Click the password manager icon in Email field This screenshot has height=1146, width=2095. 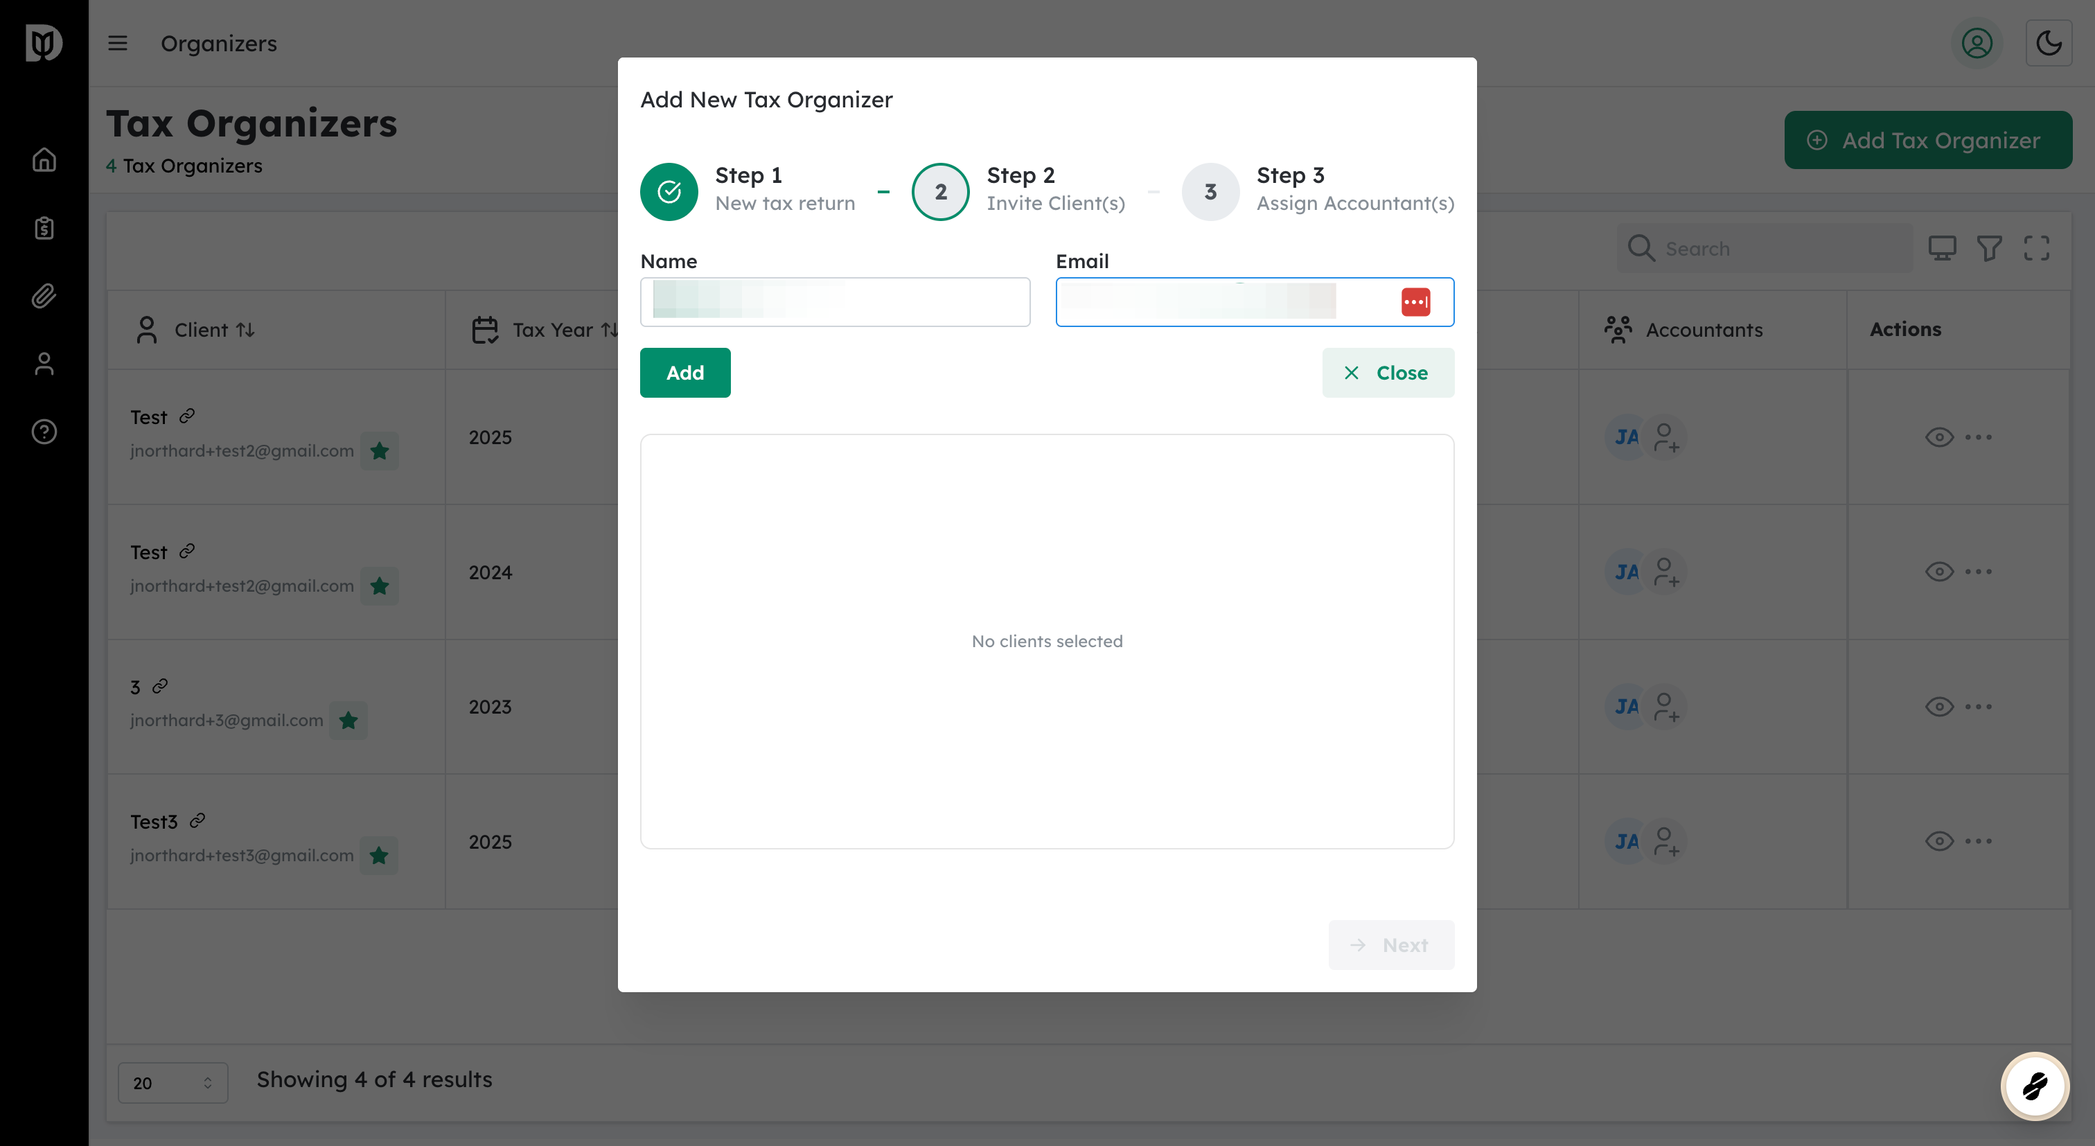[1415, 303]
